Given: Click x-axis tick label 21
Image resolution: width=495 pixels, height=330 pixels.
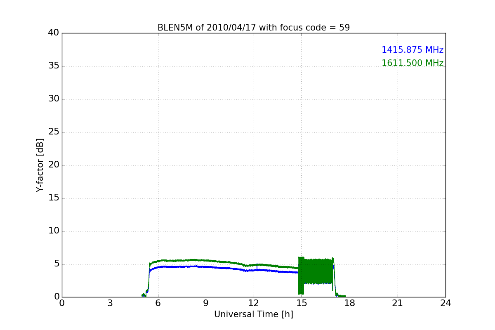Looking at the screenshot, I should (x=398, y=303).
